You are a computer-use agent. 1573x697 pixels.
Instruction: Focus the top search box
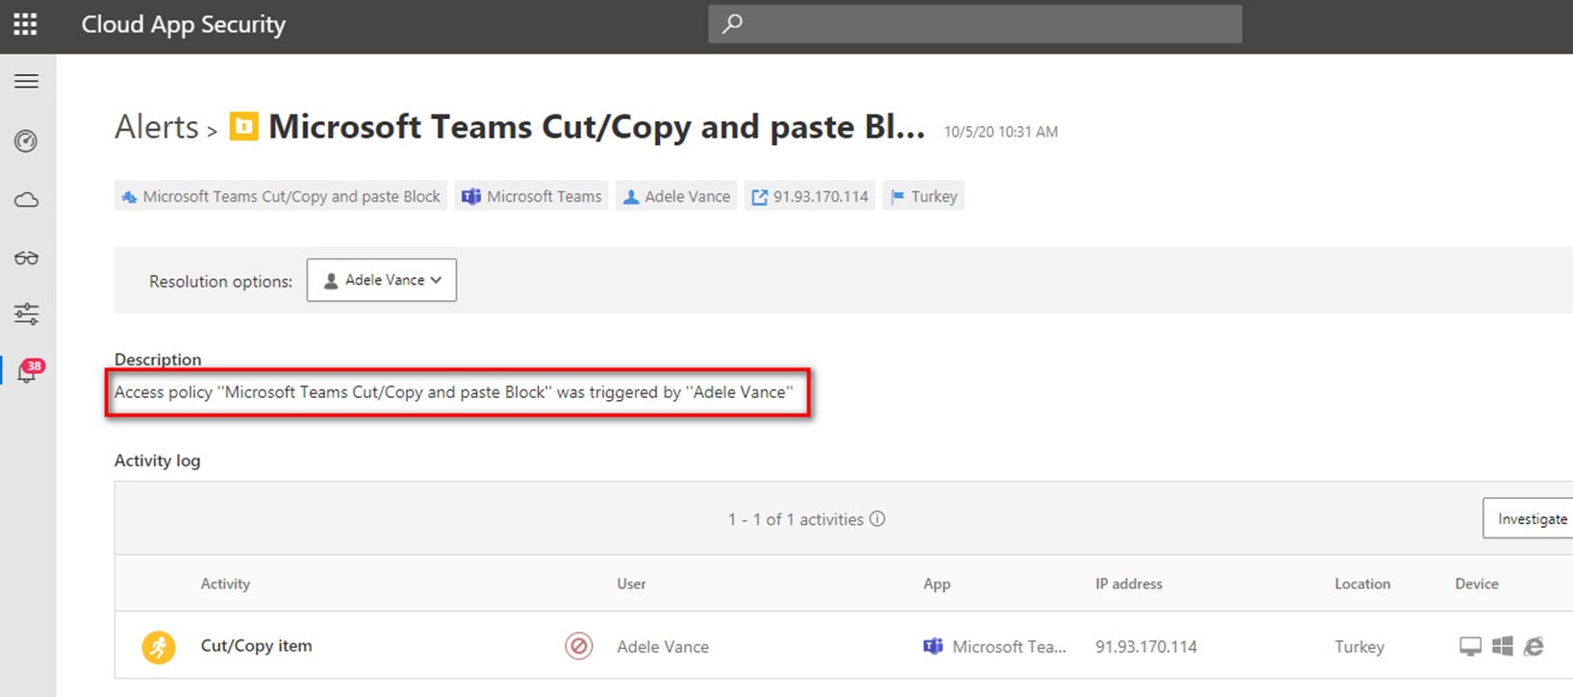975,24
